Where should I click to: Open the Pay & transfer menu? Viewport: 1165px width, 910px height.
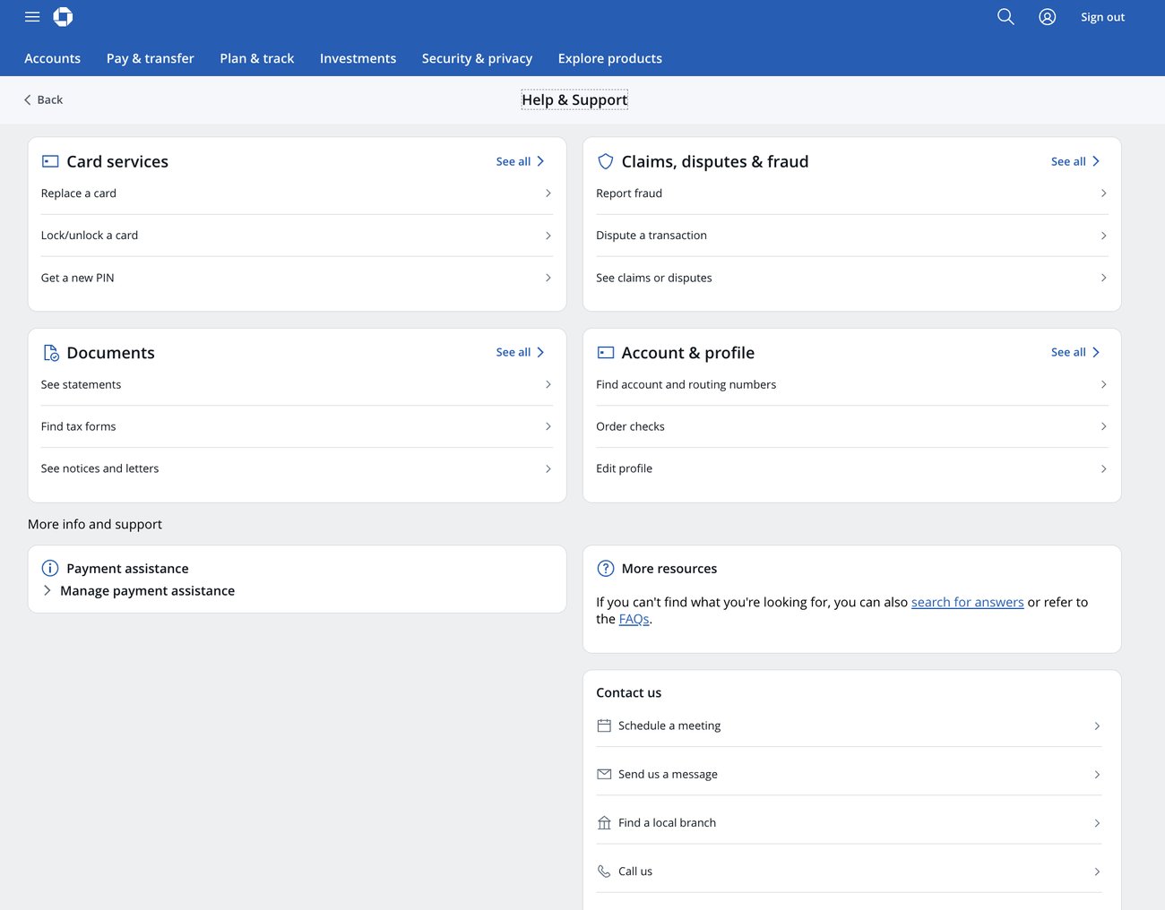click(x=150, y=58)
